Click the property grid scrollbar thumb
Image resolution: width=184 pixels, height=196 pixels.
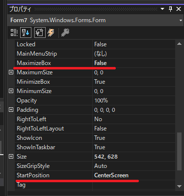(179, 151)
